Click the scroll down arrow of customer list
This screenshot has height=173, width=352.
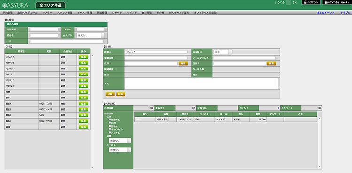point(92,167)
